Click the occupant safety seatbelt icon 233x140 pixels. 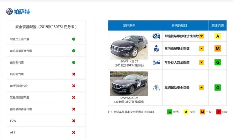pyautogui.click(x=156, y=48)
